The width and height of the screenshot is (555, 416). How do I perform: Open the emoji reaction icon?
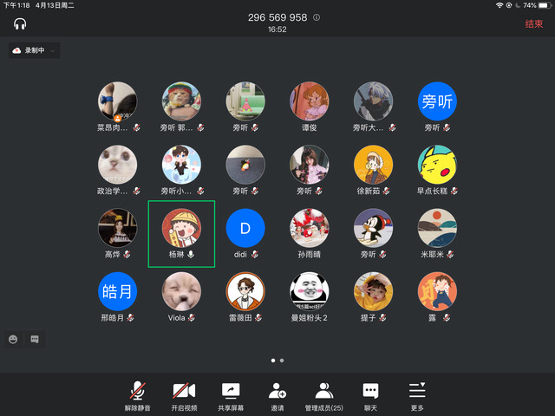tap(15, 338)
